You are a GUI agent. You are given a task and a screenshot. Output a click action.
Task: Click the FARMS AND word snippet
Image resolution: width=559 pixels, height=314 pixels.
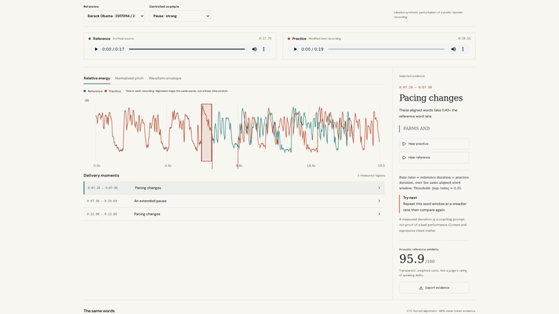[416, 129]
